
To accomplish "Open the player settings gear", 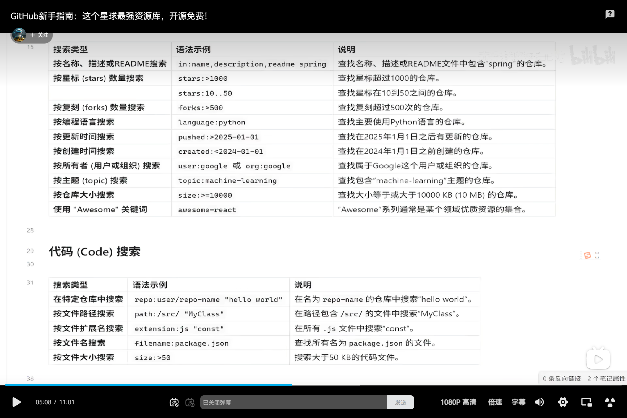I will [563, 402].
